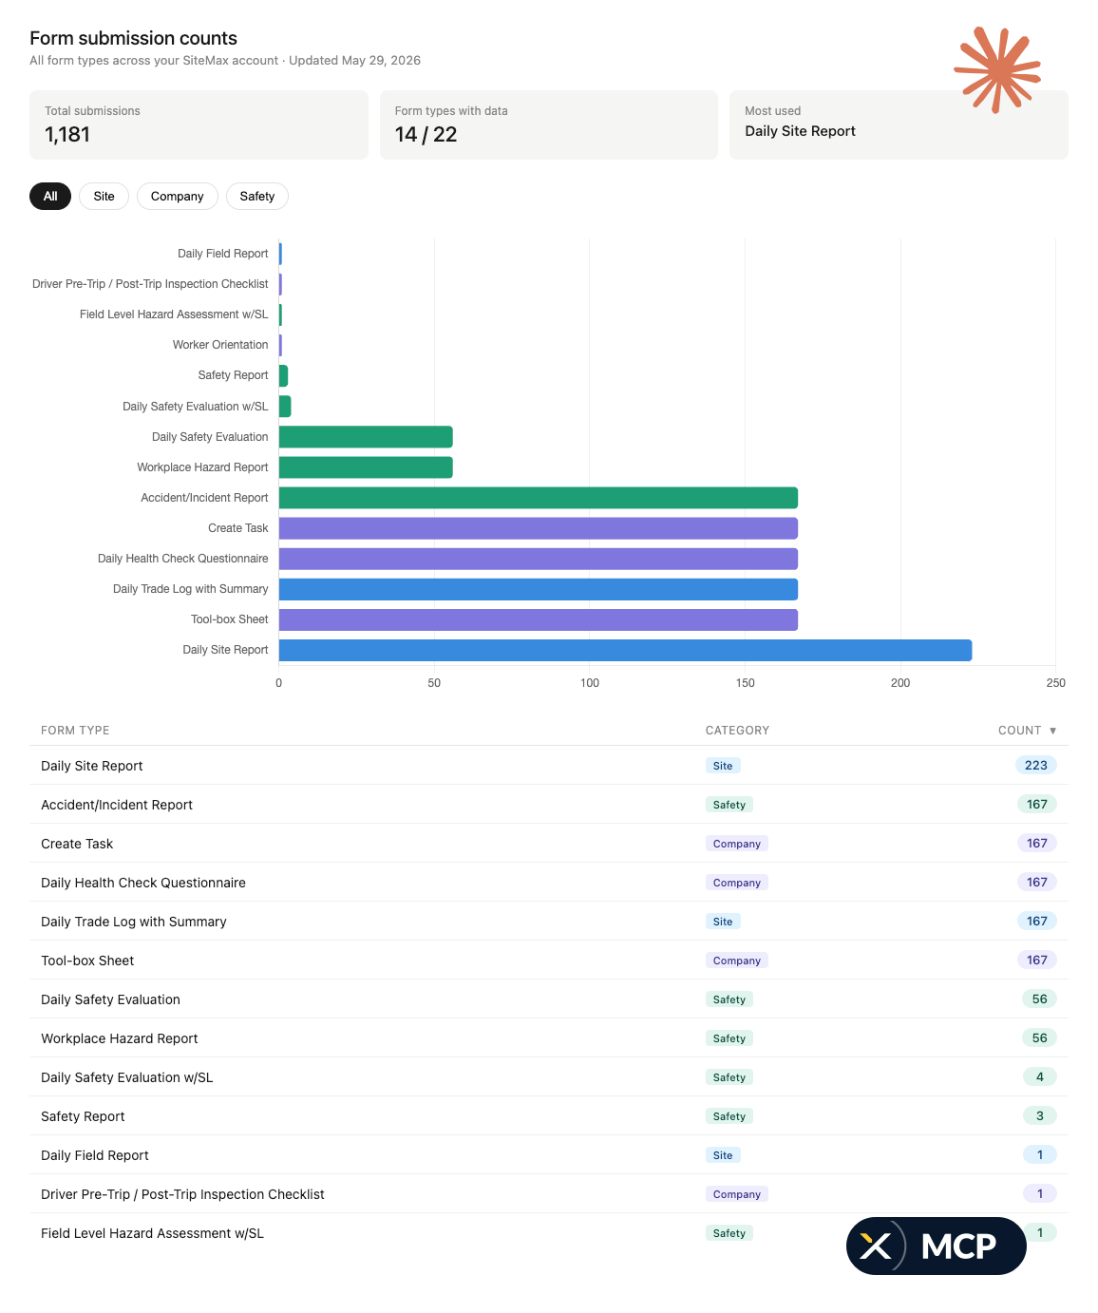Click the Daily Safety Evaluation w/SL bar
Screen dimensions: 1098x1313
click(x=285, y=407)
